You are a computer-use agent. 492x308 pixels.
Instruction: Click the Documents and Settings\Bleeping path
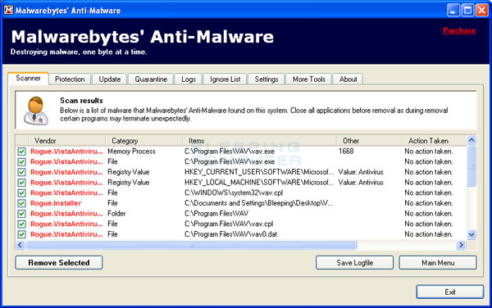[259, 203]
